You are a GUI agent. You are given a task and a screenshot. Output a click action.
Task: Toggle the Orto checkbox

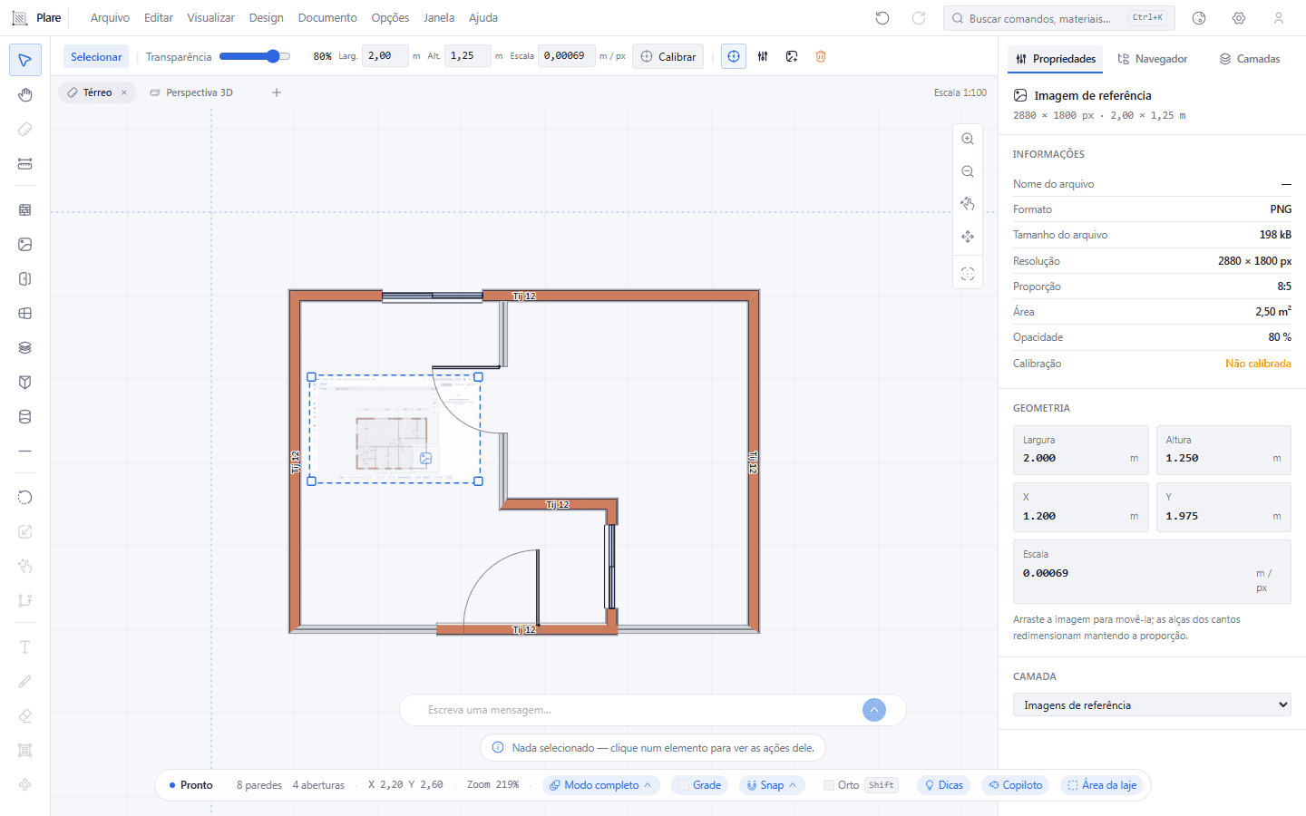[x=828, y=785]
